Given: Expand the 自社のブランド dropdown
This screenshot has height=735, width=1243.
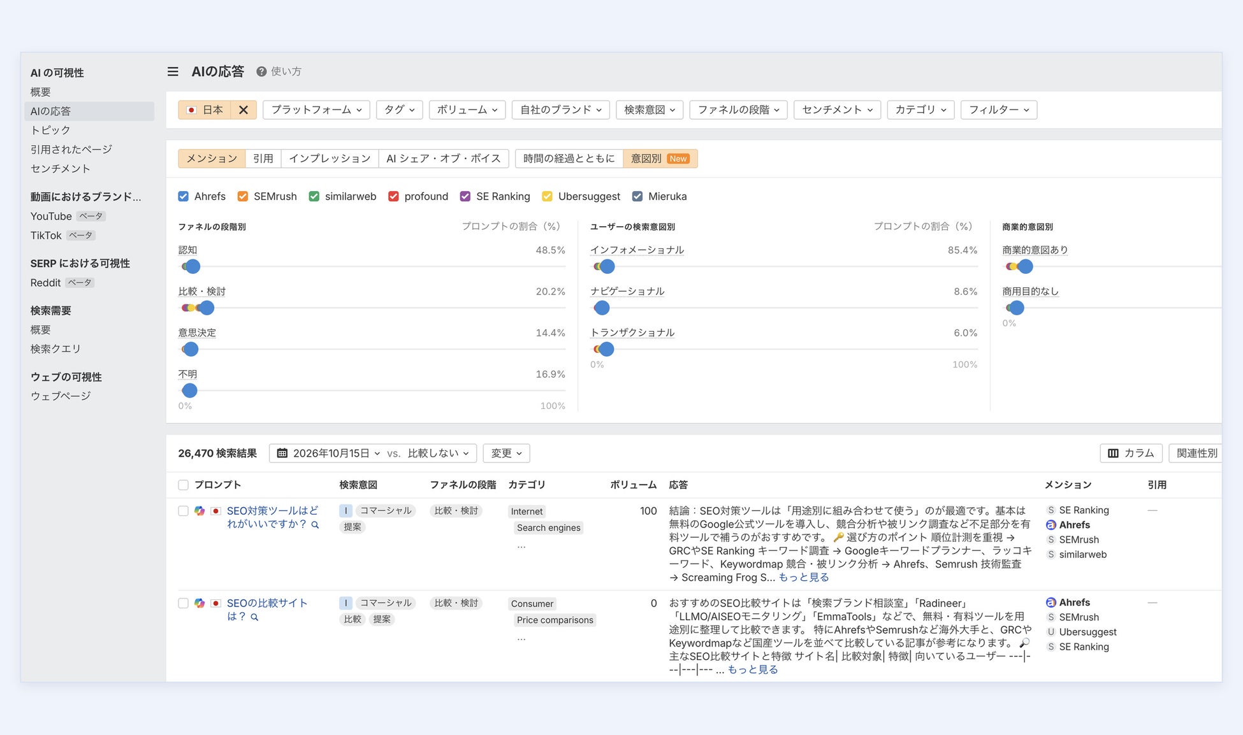Looking at the screenshot, I should click(x=561, y=110).
